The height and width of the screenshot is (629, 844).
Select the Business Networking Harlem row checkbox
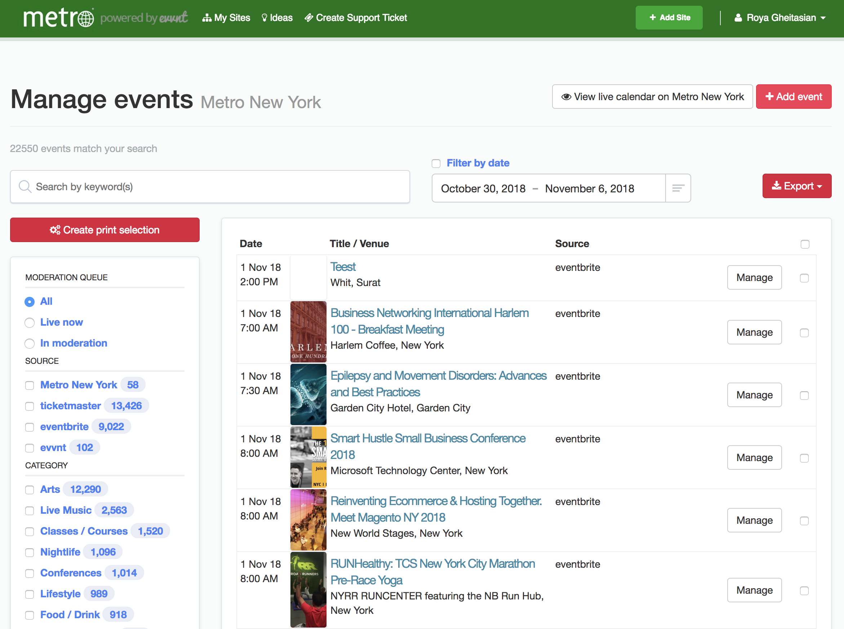tap(804, 333)
